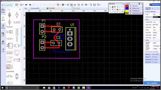The width and height of the screenshot is (161, 90).
Task: Toggle BottomLayer visibility eye
Action: point(130,8)
